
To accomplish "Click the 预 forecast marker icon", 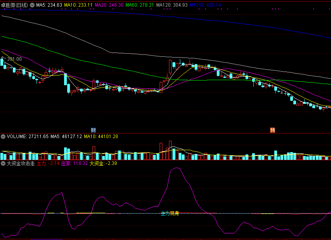I will 272,130.
